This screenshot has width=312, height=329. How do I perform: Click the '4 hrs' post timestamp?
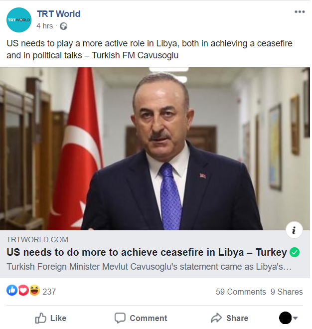45,26
